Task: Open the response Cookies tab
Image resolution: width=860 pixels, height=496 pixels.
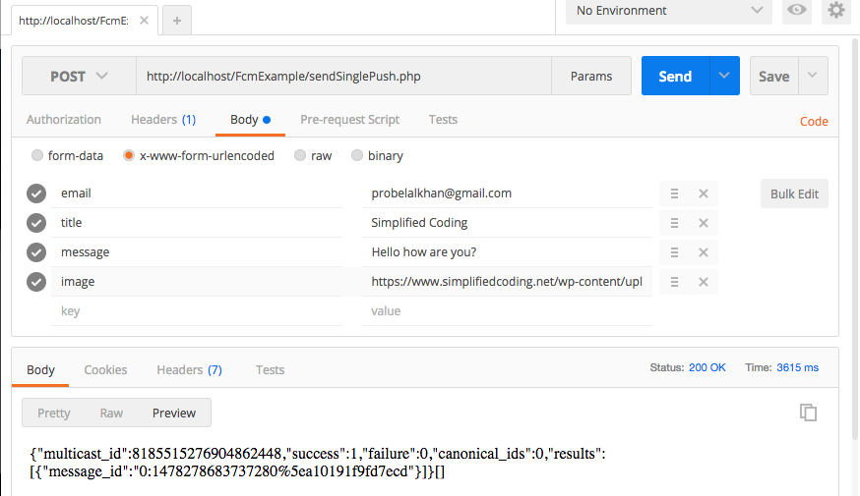Action: pos(105,370)
